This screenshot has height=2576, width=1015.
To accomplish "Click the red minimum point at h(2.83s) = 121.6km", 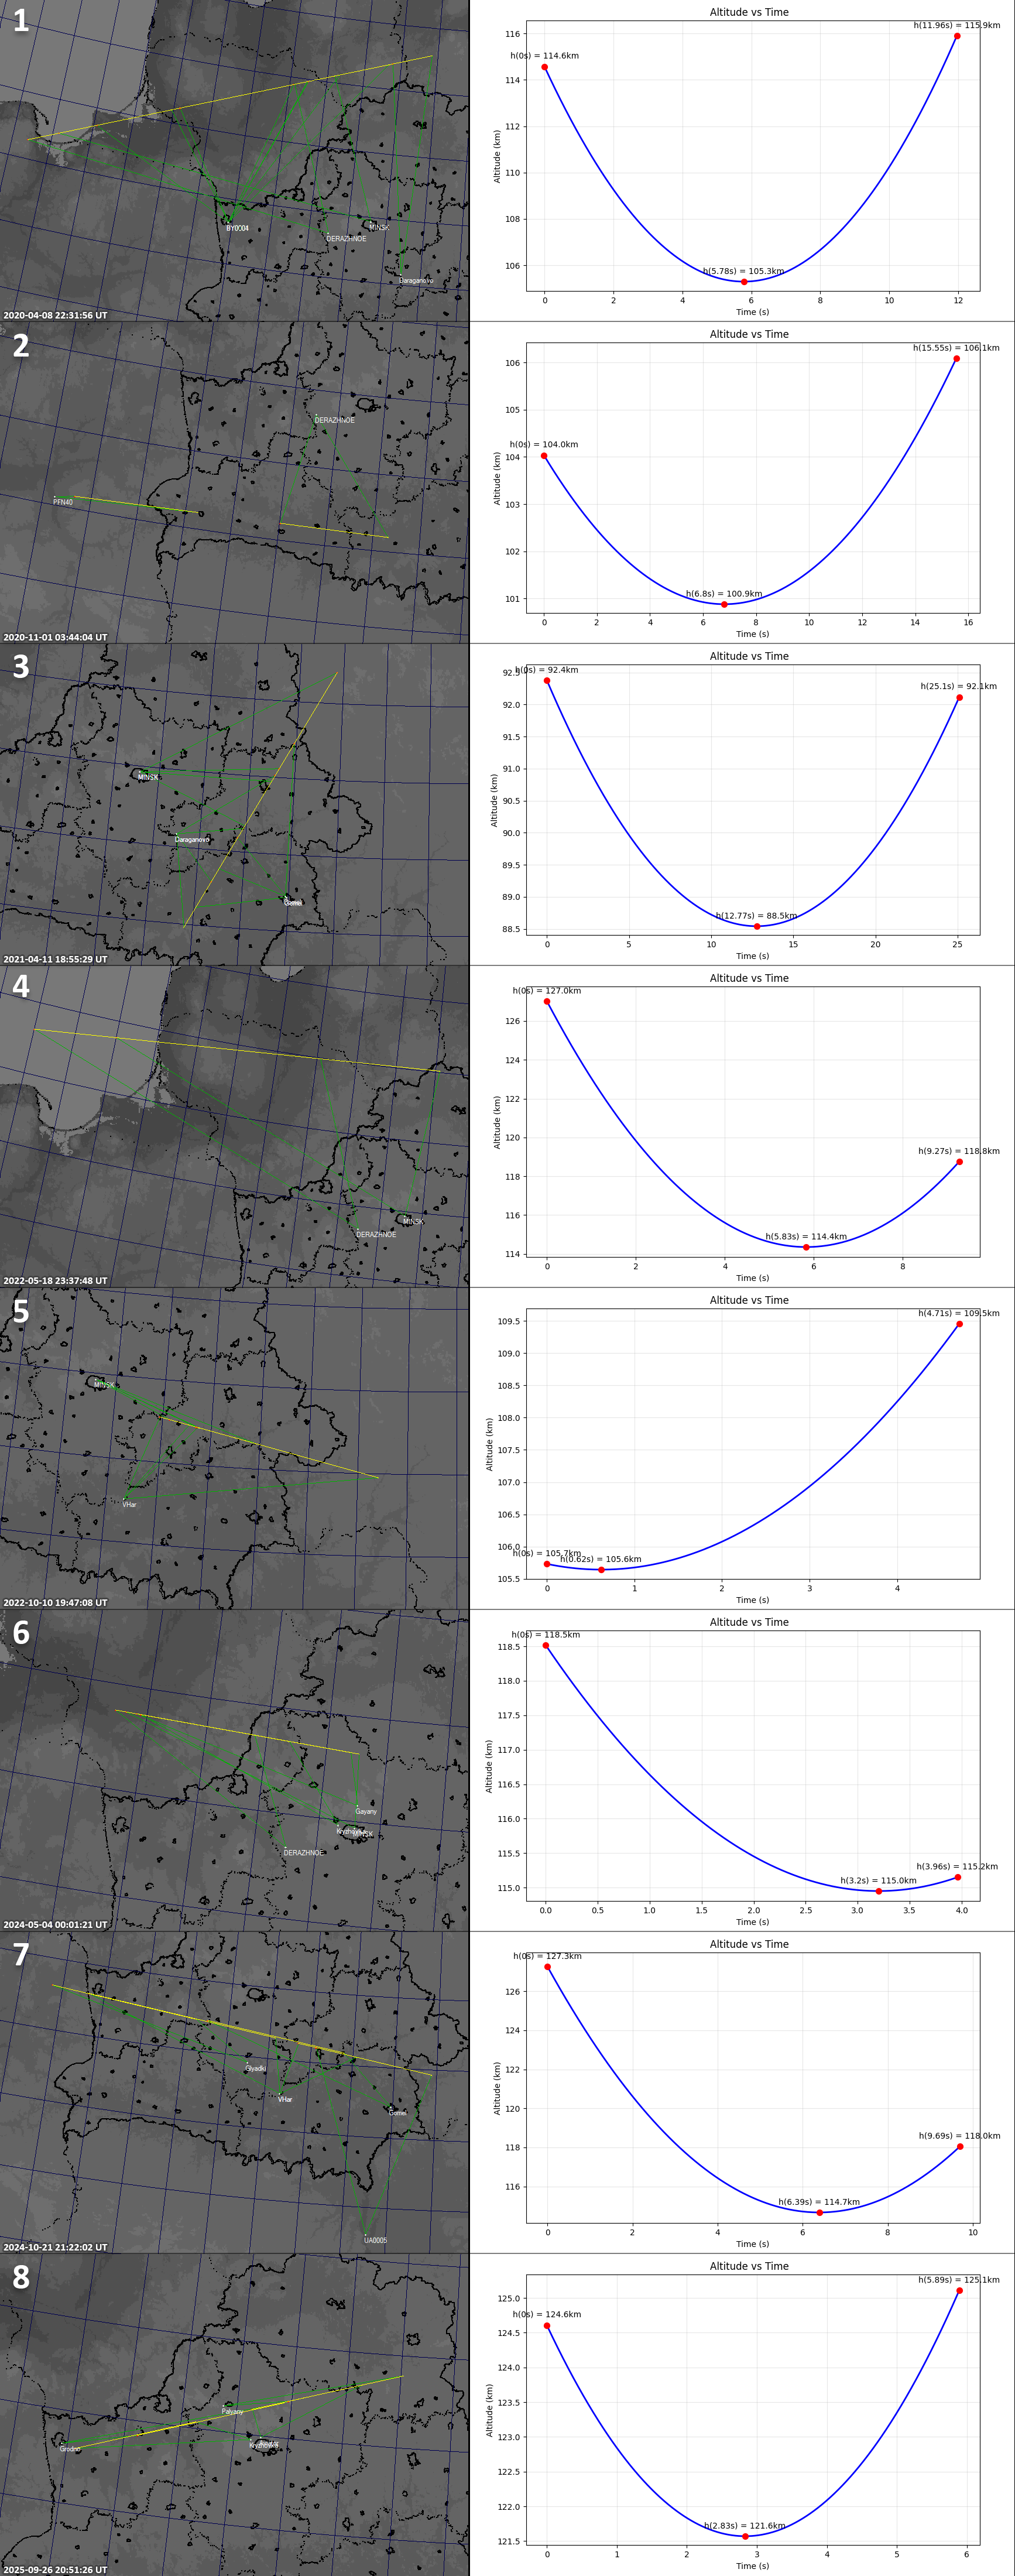I will 745,2536.
